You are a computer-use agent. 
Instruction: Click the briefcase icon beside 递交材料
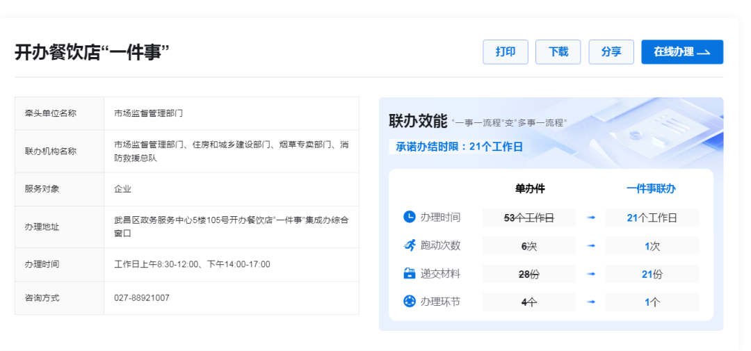(410, 274)
